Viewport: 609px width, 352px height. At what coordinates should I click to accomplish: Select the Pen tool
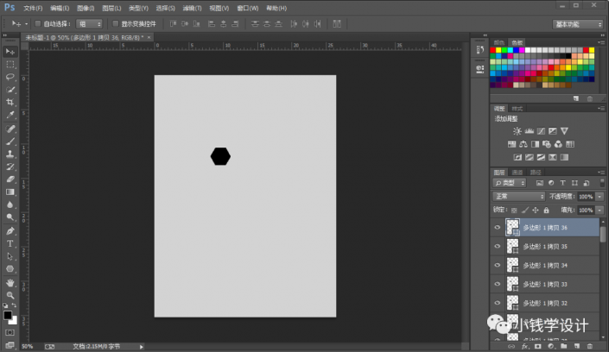(x=10, y=230)
